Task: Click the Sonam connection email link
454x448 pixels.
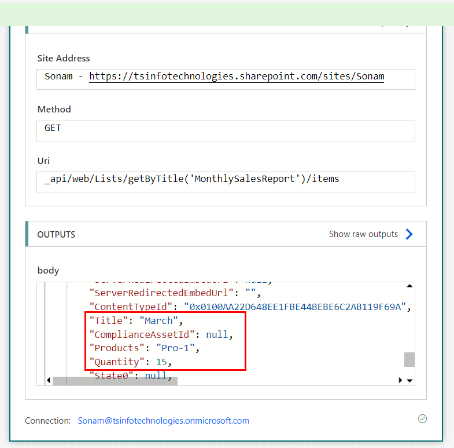Action: coord(163,420)
